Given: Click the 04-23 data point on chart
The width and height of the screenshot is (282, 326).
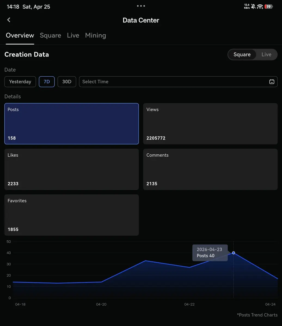Looking at the screenshot, I should (233, 253).
